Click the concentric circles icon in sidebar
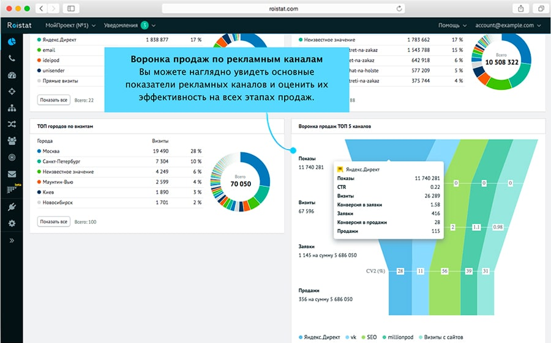The height and width of the screenshot is (343, 551). (x=12, y=157)
